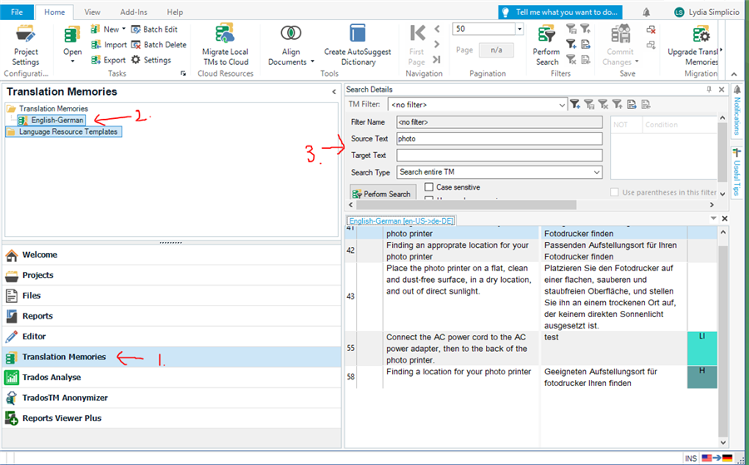Image resolution: width=749 pixels, height=465 pixels.
Task: Switch to the View ribbon tab
Action: (92, 12)
